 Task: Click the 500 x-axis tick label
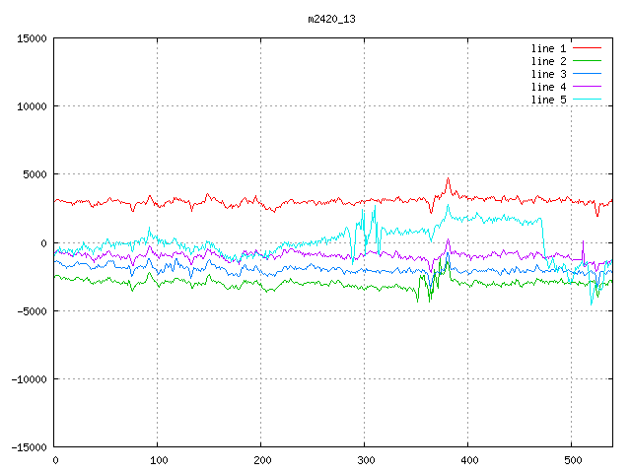[x=572, y=460]
